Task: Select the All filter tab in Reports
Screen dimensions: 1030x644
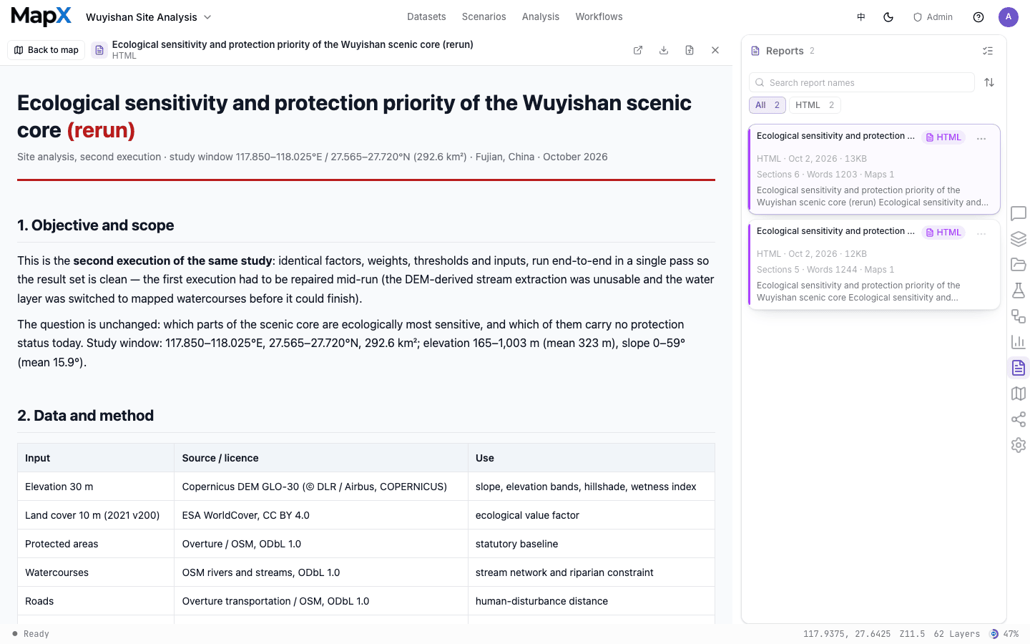Action: point(767,105)
